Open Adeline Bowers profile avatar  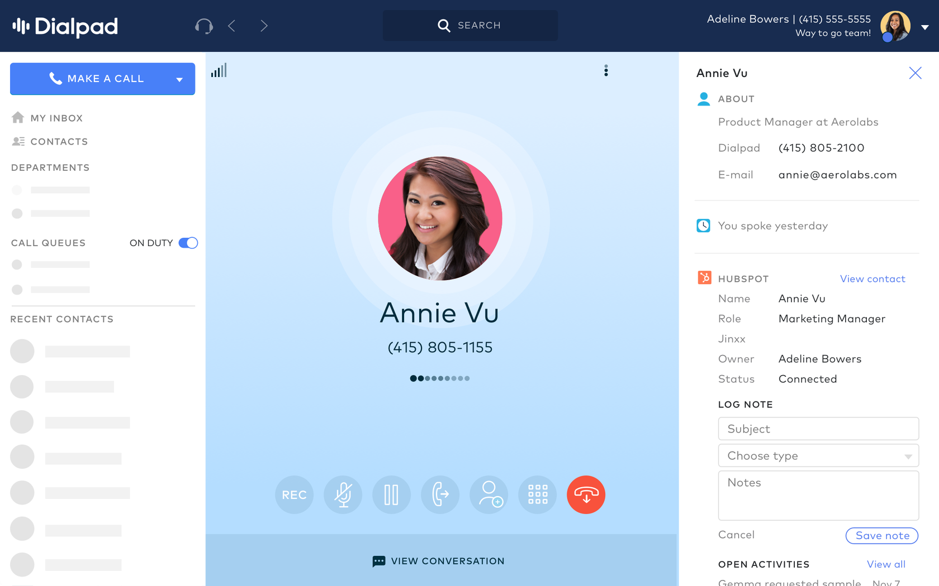(x=895, y=26)
